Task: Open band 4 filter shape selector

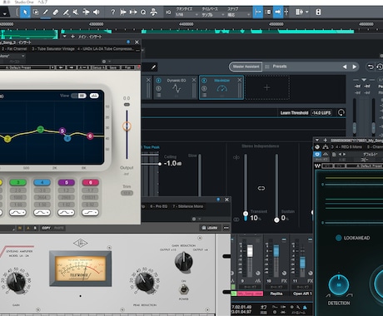Action: (x=42, y=213)
